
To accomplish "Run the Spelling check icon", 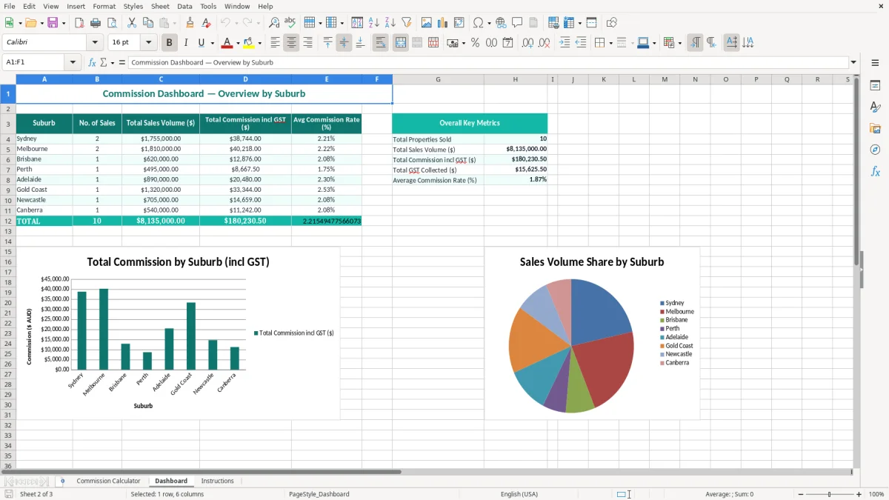I will [290, 23].
